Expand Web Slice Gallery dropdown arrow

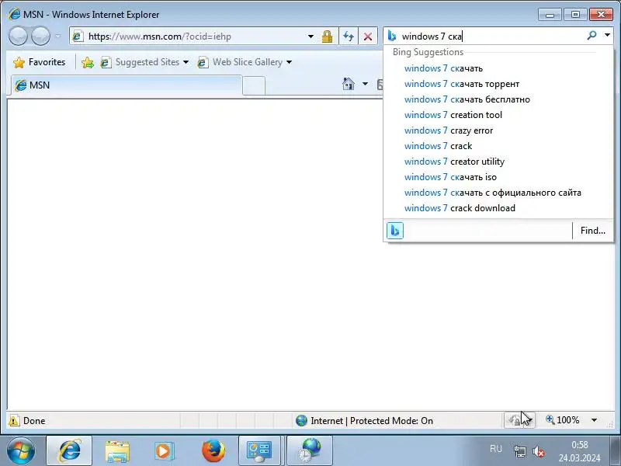[289, 62]
